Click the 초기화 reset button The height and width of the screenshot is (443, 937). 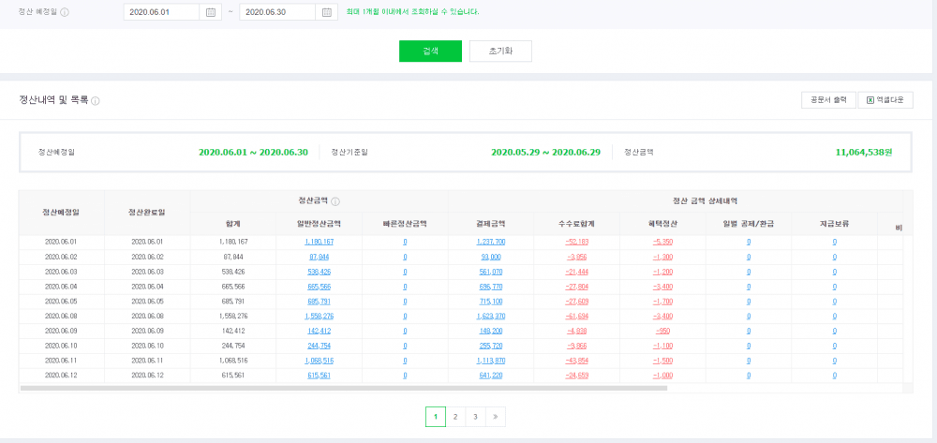500,52
